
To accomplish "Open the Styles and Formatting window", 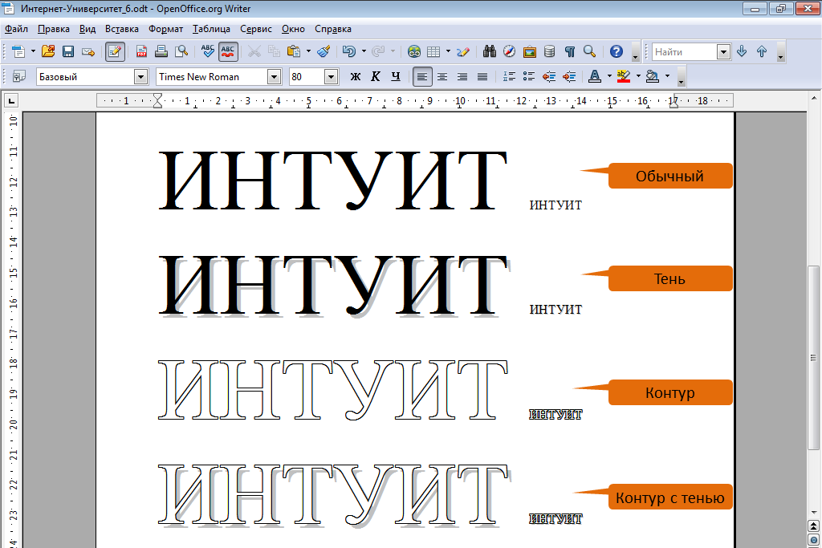I will point(19,76).
